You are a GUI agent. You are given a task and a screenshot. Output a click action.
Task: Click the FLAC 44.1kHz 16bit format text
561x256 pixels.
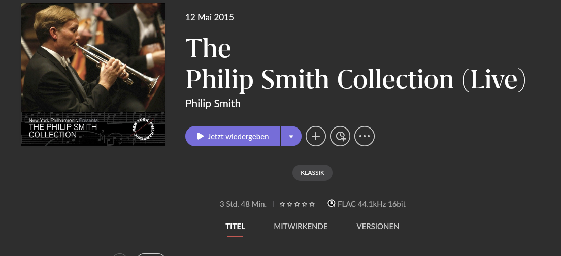(371, 204)
